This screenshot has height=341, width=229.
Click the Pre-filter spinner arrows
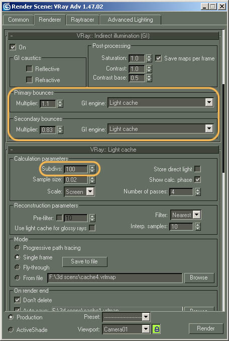[92, 218]
